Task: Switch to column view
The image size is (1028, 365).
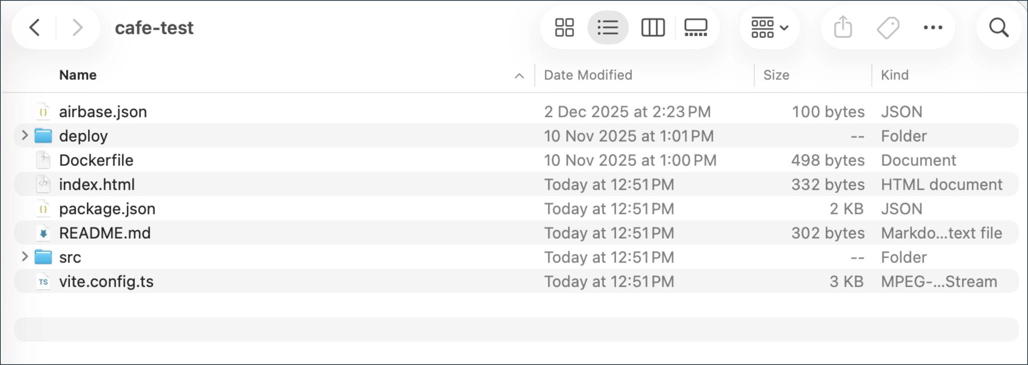Action: (x=653, y=28)
